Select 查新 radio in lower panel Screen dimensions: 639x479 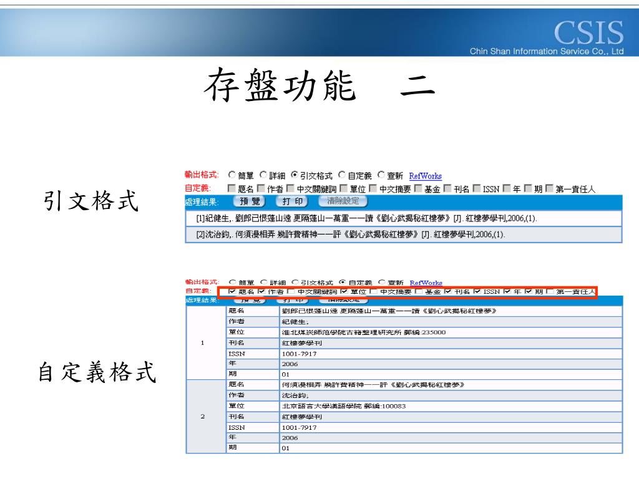pyautogui.click(x=381, y=282)
